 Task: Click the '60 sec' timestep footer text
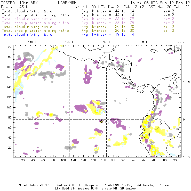pyautogui.click(x=165, y=185)
